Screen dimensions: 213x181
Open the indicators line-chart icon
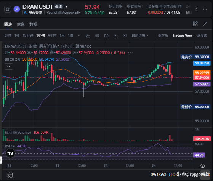coord(88,35)
